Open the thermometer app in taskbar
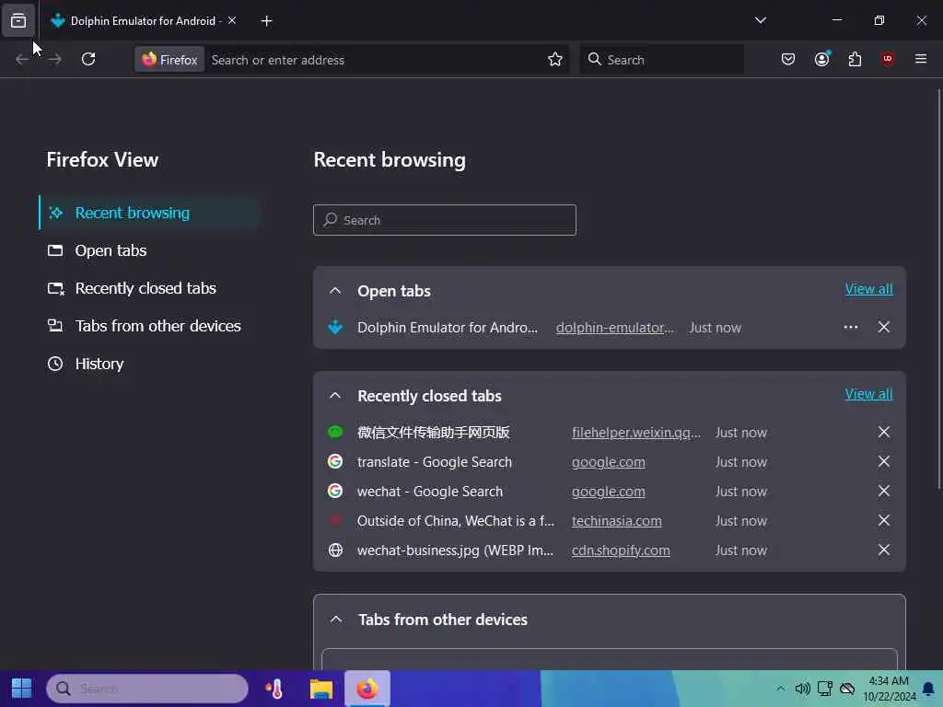Viewport: 943px width, 707px height. [274, 689]
